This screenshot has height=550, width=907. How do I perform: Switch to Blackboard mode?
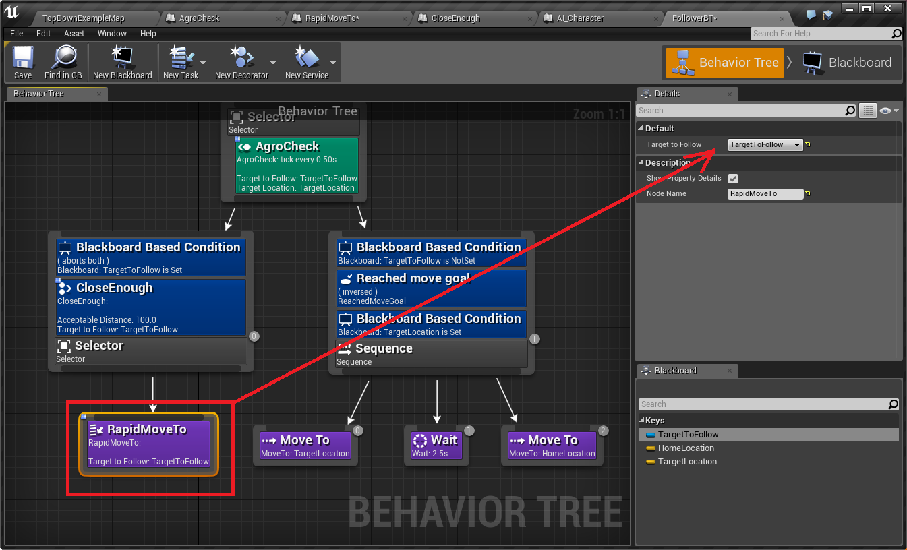point(847,63)
